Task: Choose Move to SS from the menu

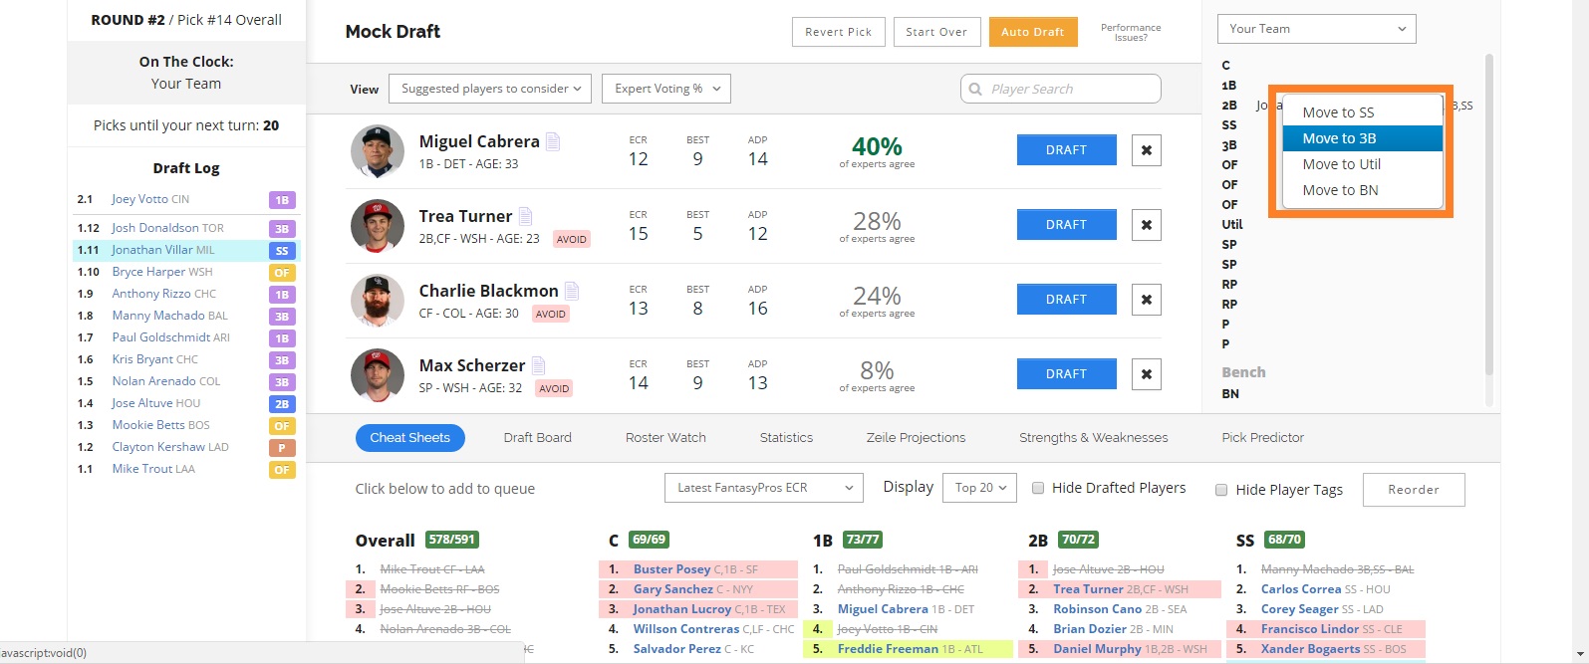Action: click(x=1362, y=112)
